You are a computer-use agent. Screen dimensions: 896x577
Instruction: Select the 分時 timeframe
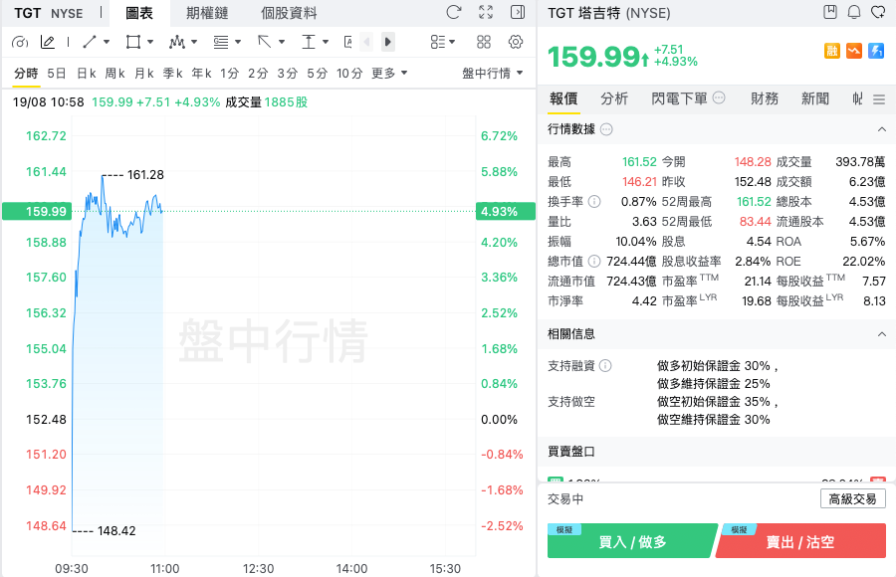[26, 74]
